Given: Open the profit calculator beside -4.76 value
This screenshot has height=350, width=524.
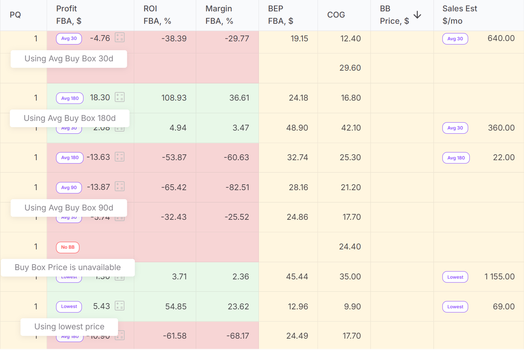Looking at the screenshot, I should 120,37.
